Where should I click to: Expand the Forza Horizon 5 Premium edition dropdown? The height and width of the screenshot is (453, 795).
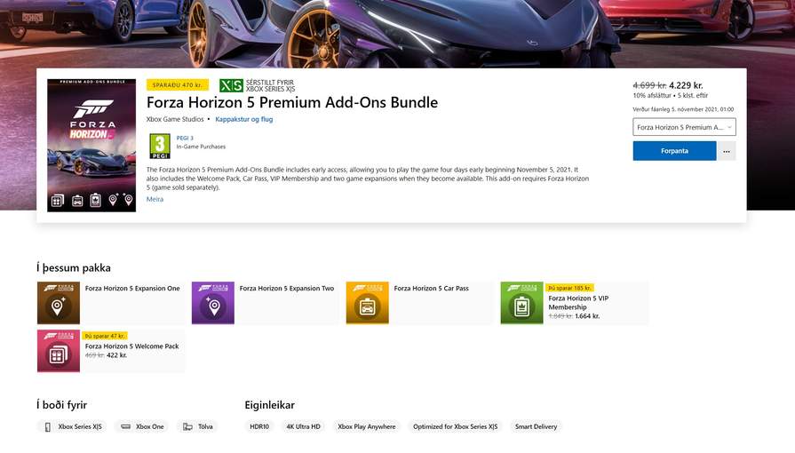pos(684,127)
